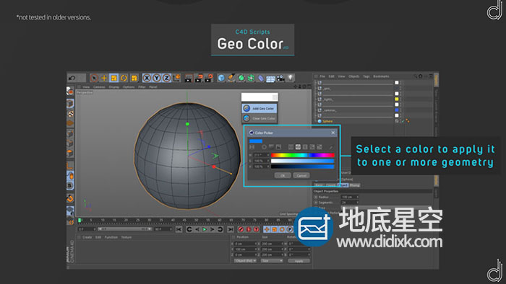
Task: Open the Object (Rel) coordinate dropdown
Action: pyautogui.click(x=245, y=260)
